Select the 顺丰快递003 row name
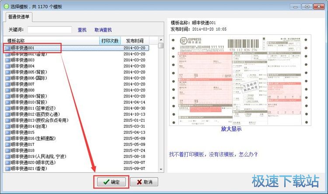This screenshot has width=328, height=194. 22,60
